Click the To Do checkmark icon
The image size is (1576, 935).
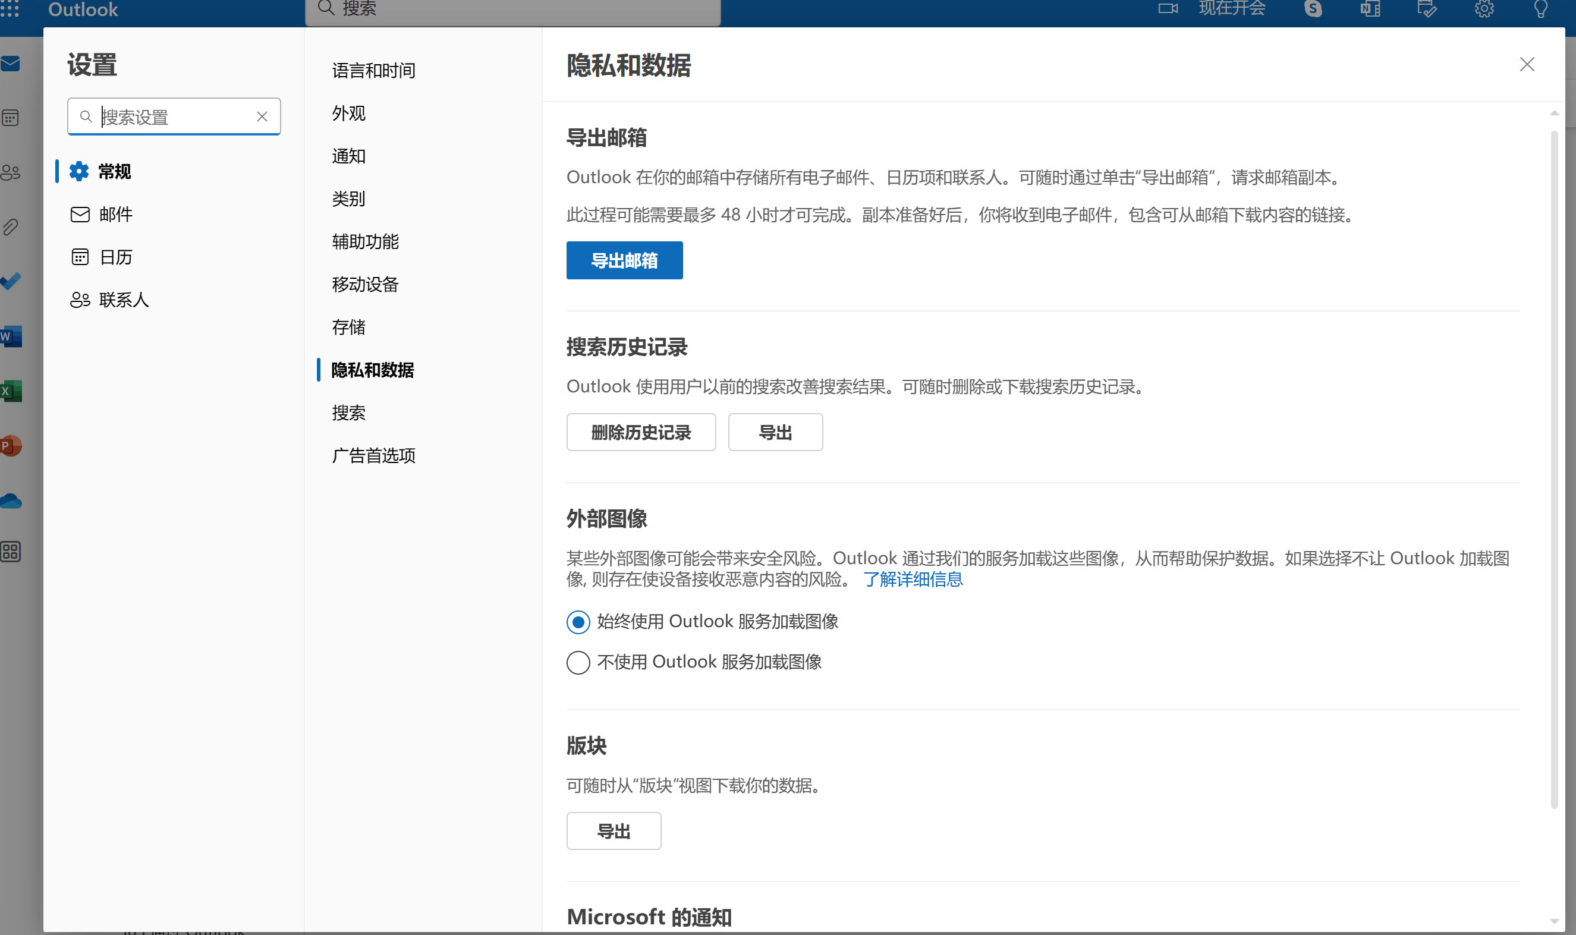(x=11, y=281)
